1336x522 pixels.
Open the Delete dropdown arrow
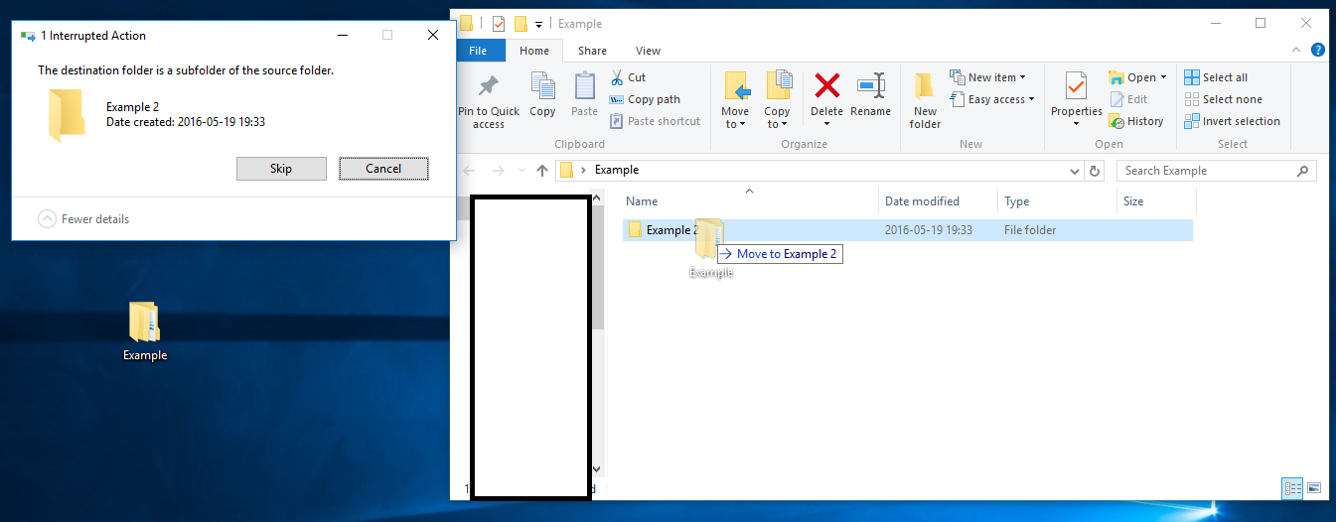(826, 124)
